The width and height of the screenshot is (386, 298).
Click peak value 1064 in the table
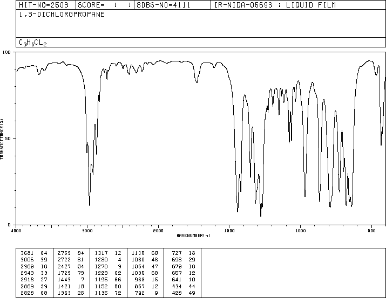138,266
